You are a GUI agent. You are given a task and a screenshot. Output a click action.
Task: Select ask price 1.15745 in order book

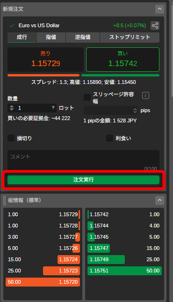(x=99, y=237)
